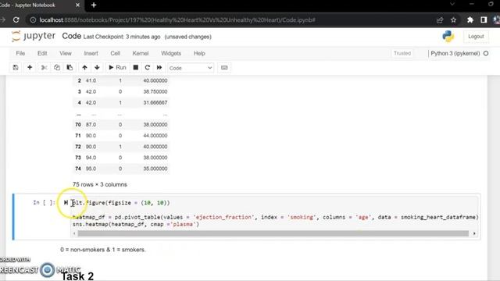This screenshot has width=500, height=281.
Task: Click the localhost address bar
Action: coord(177,20)
